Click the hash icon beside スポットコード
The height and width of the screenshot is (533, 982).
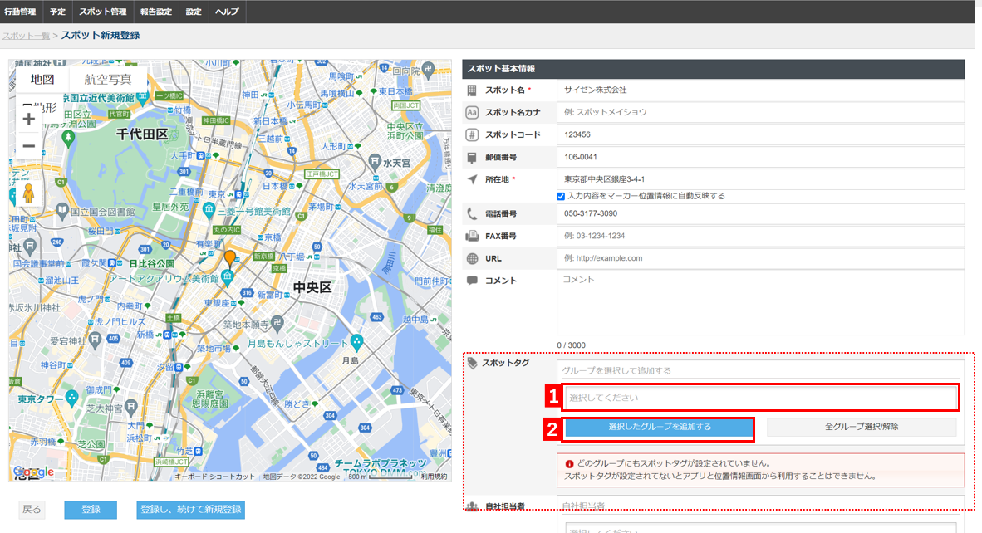[472, 134]
